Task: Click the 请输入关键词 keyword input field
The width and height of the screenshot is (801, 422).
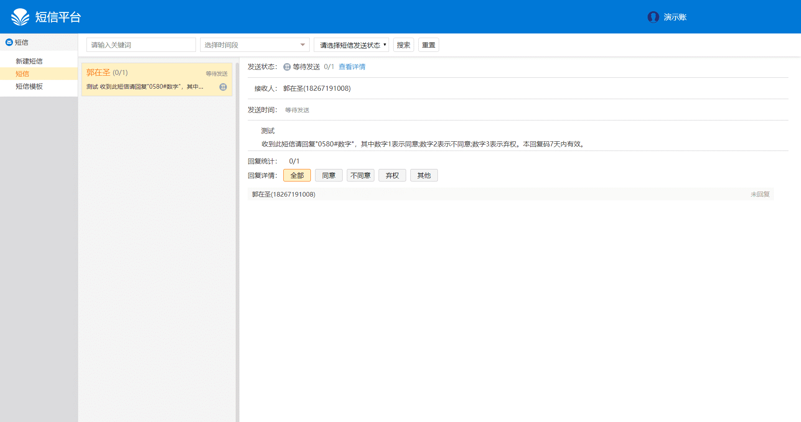Action: (141, 45)
